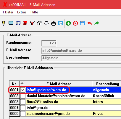Open the Hilfe menu
This screenshot has height=119, width=121.
(34, 12)
